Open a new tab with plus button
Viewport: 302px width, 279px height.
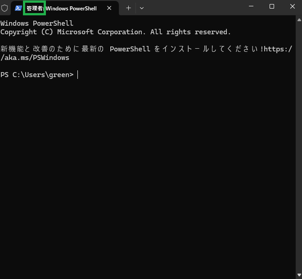128,8
